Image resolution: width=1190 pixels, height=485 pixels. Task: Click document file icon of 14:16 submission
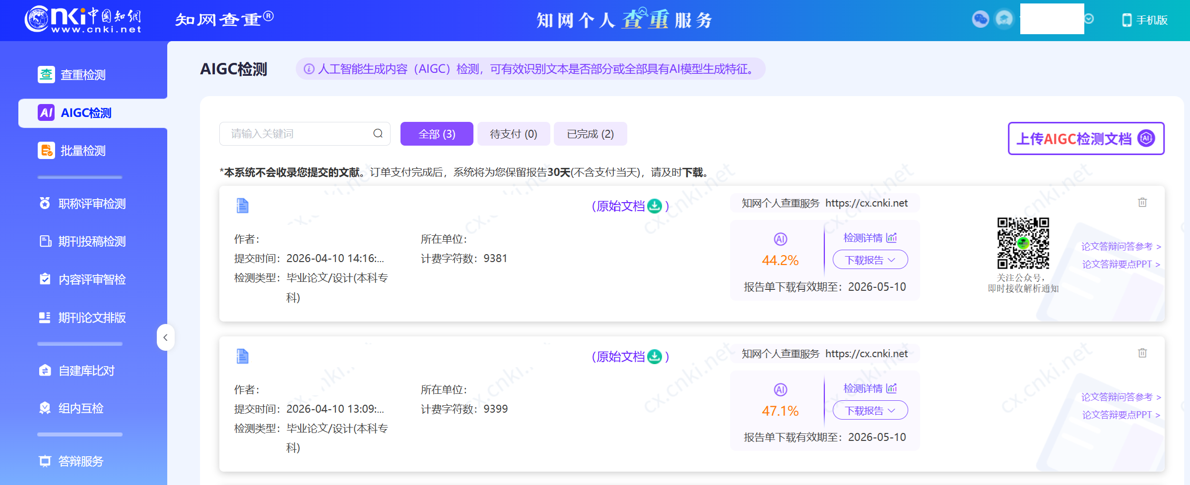tap(242, 205)
